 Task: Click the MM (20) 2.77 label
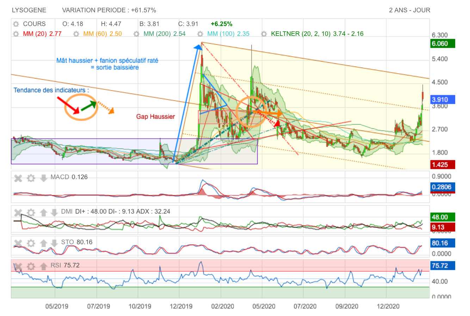pyautogui.click(x=42, y=34)
